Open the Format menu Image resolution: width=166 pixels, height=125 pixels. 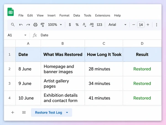[x=64, y=15]
